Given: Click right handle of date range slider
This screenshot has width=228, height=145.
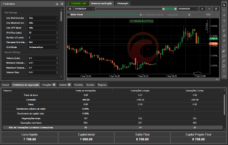Looking at the screenshot, I should click(175, 9).
